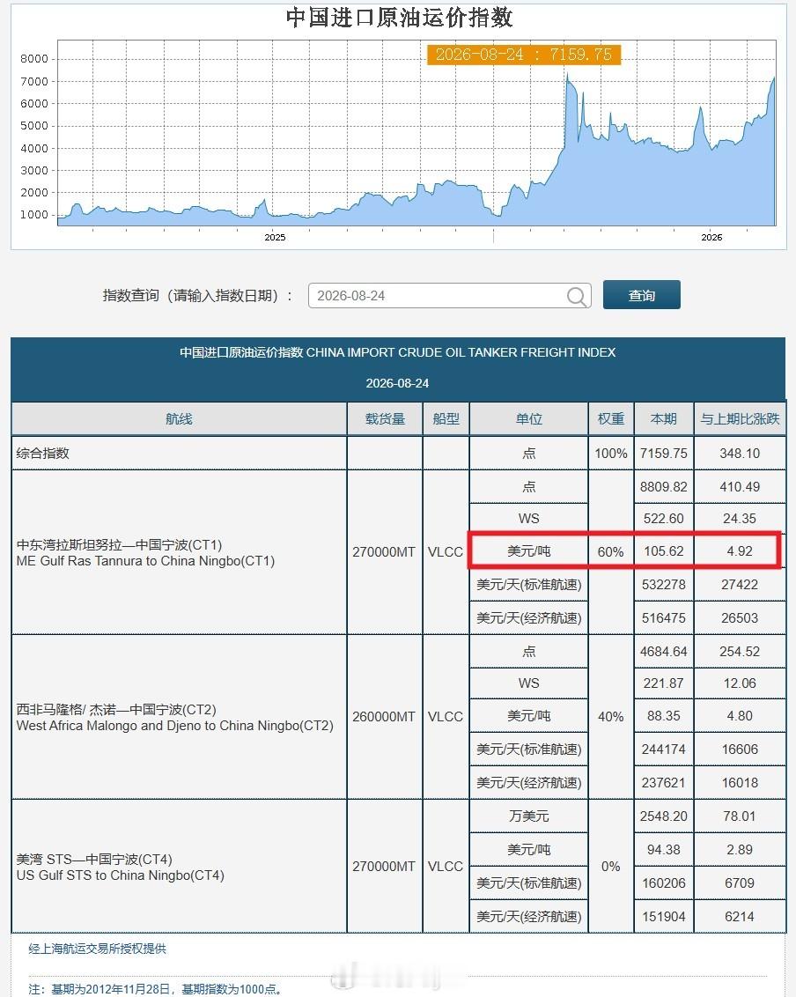The width and height of the screenshot is (796, 997).
Task: Click the index date input field
Action: coord(449,296)
